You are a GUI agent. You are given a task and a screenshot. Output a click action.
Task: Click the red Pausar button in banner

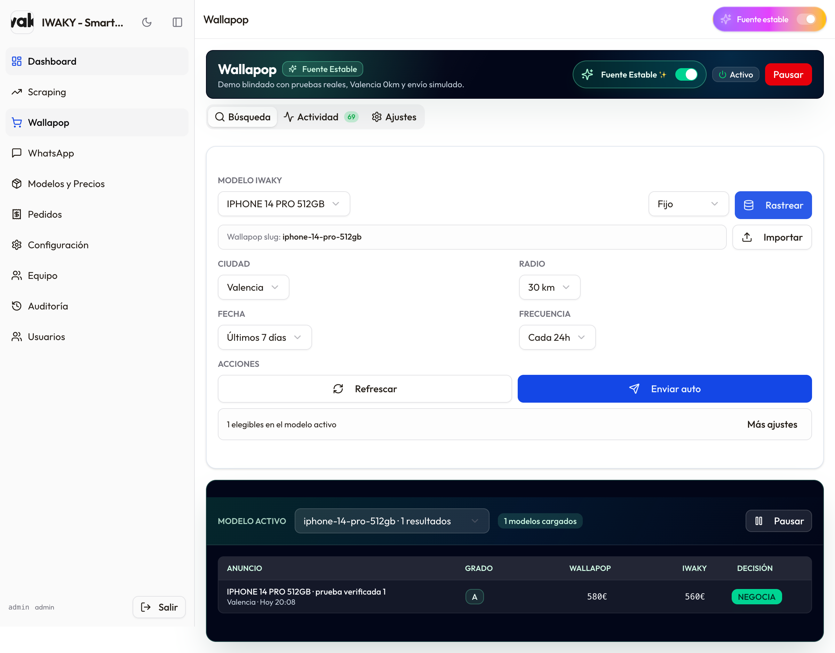point(788,74)
